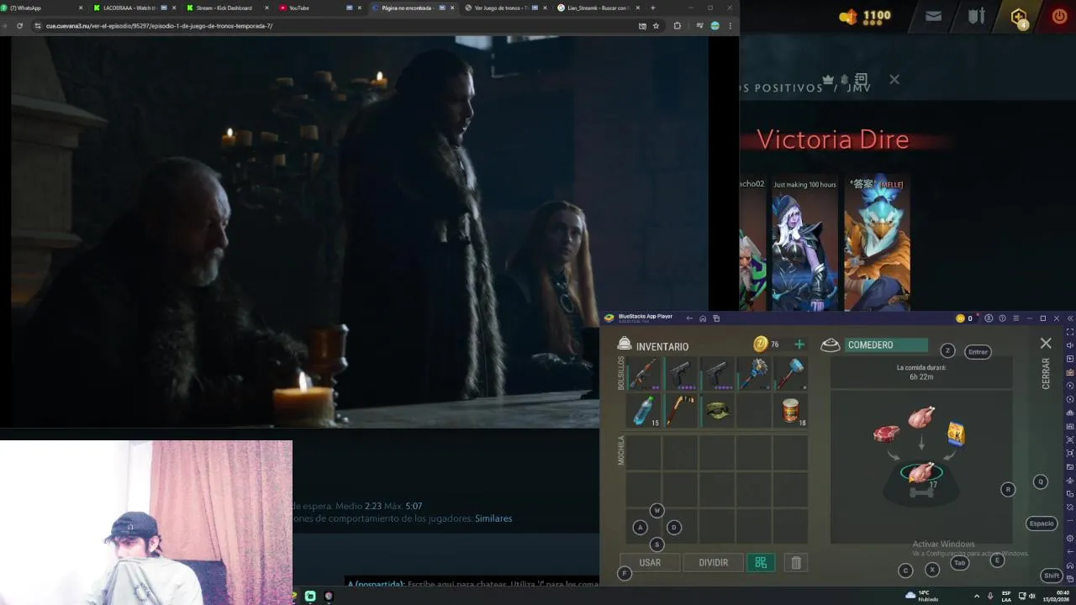Open BlueStacks settings gear in sidebar
This screenshot has height=605, width=1076.
tap(1070, 538)
